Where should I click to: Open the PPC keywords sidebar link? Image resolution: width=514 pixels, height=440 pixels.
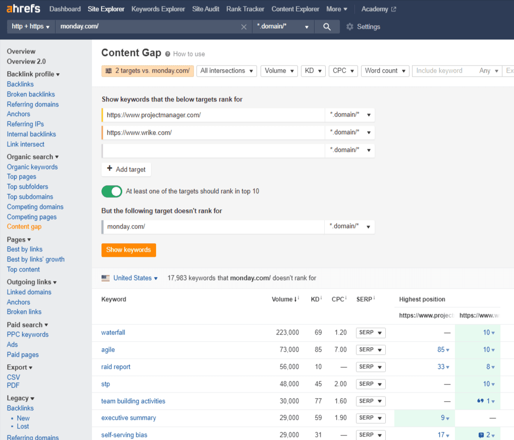pos(28,335)
